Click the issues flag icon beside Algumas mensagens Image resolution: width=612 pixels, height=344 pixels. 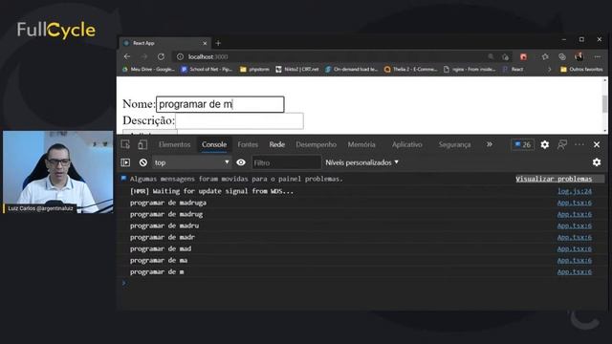(x=123, y=179)
